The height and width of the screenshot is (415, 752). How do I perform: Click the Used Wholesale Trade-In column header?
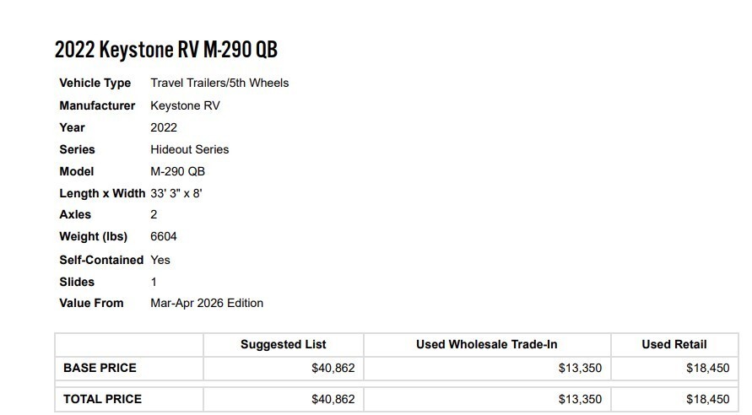tap(486, 344)
